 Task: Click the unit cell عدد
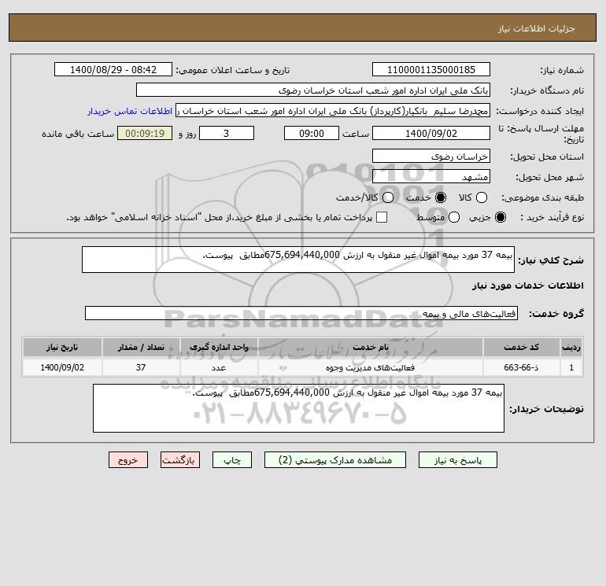pos(219,367)
